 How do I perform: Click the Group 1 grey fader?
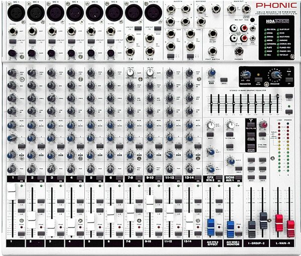click(x=251, y=229)
